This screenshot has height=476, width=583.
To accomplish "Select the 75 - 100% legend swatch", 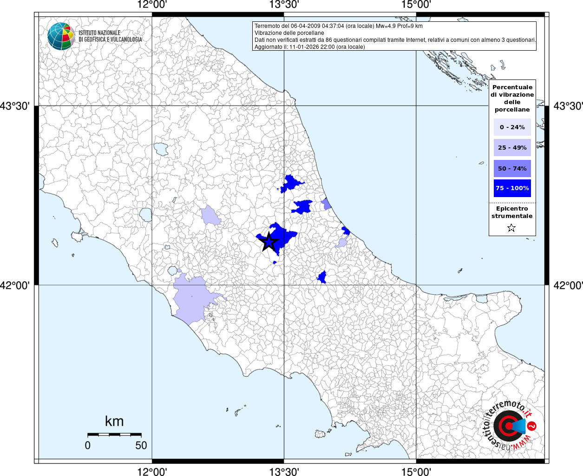I will pos(512,188).
